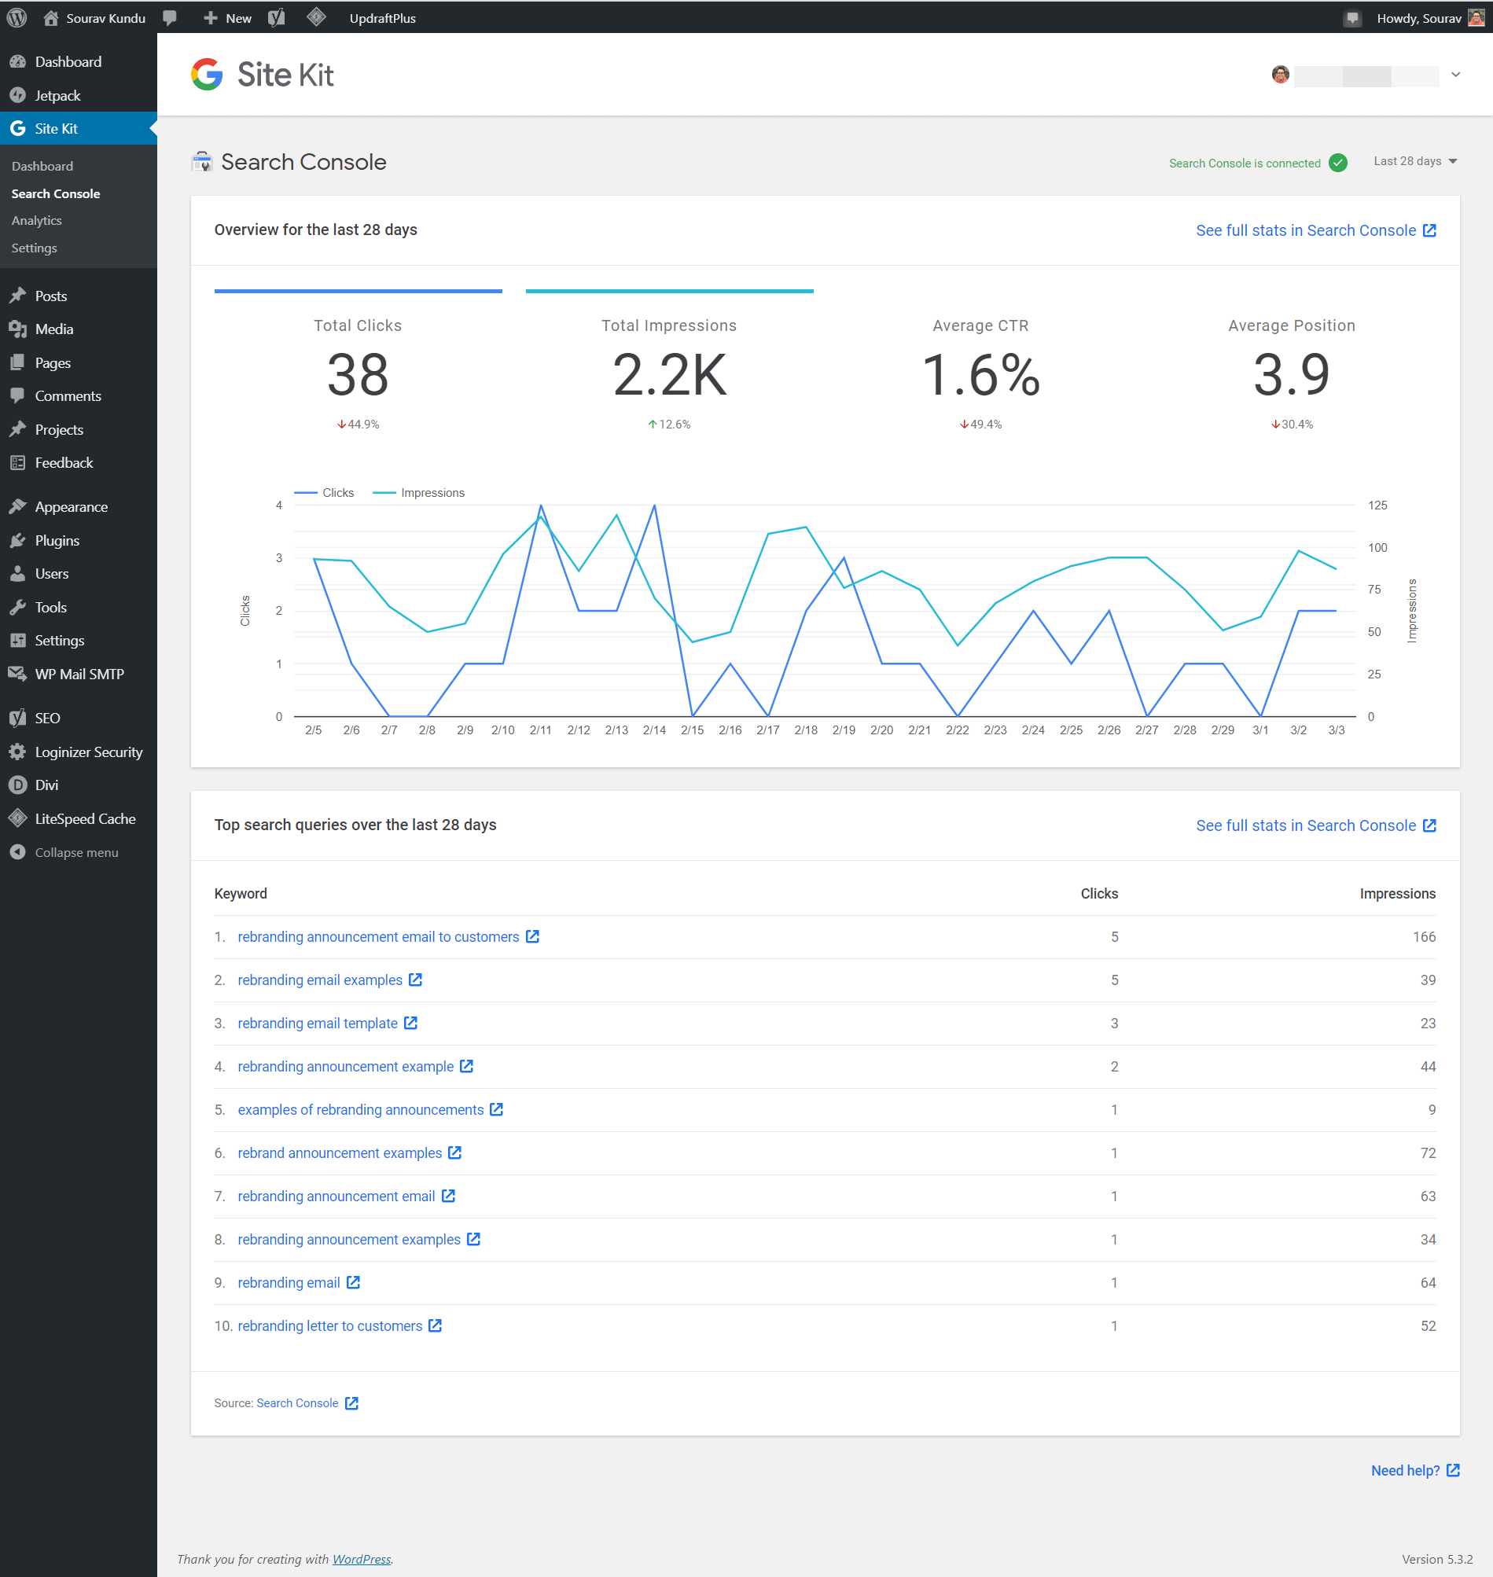Viewport: 1493px width, 1577px height.
Task: Open 'rebranding announcement email' keyword link
Action: click(336, 1196)
